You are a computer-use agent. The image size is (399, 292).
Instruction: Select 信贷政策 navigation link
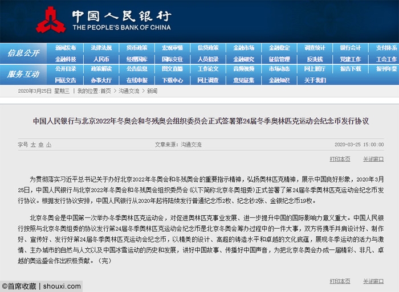tap(208, 47)
